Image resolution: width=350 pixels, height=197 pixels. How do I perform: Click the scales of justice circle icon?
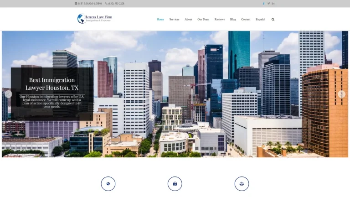click(x=242, y=184)
